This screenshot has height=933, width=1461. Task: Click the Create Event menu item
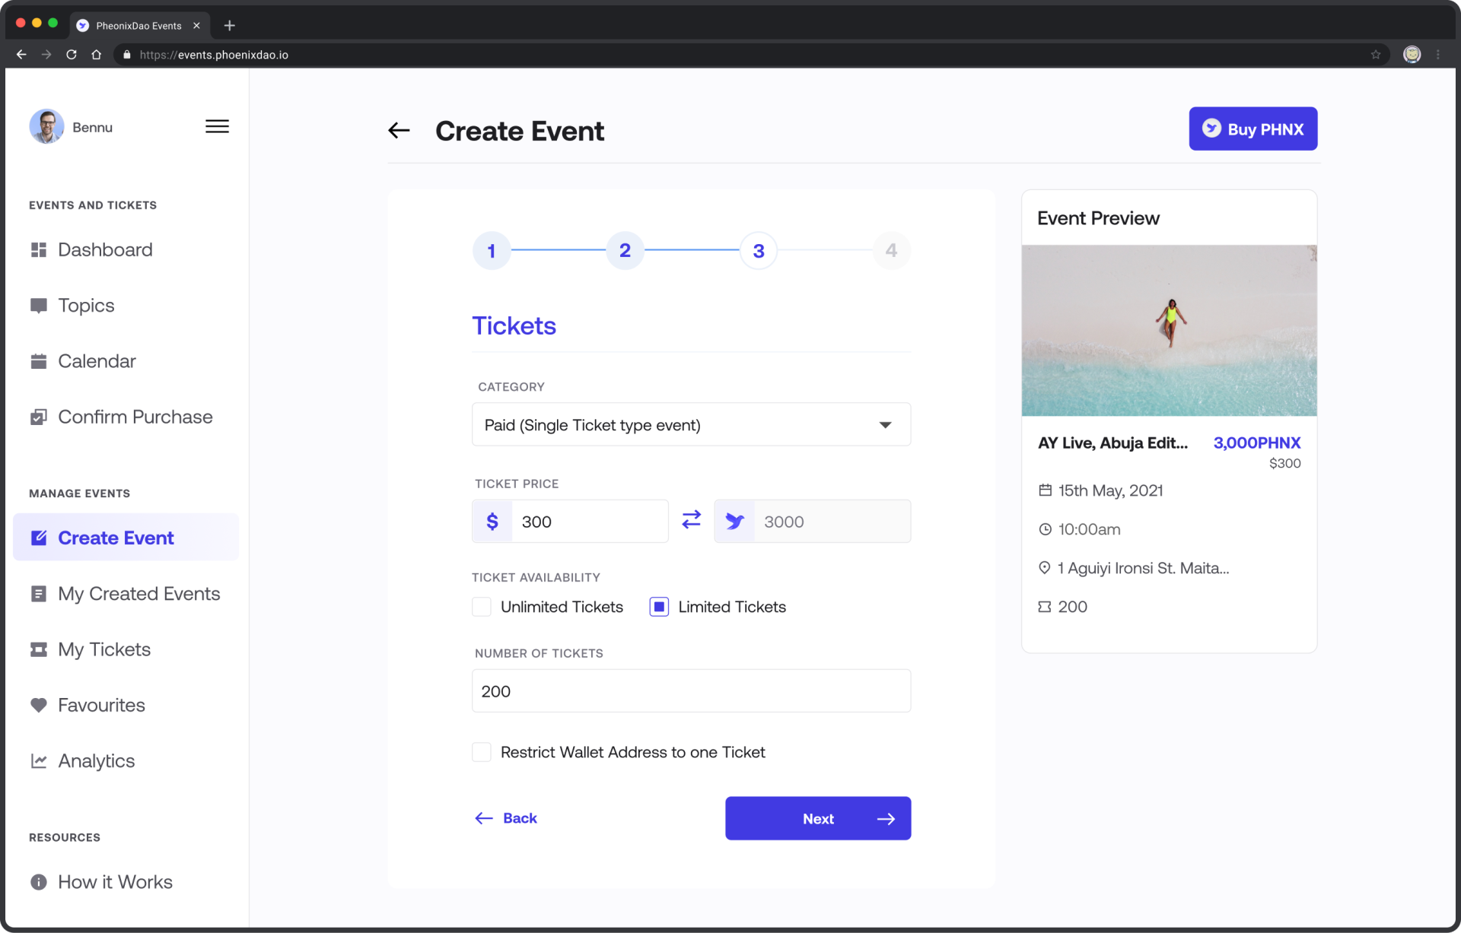[x=116, y=538]
